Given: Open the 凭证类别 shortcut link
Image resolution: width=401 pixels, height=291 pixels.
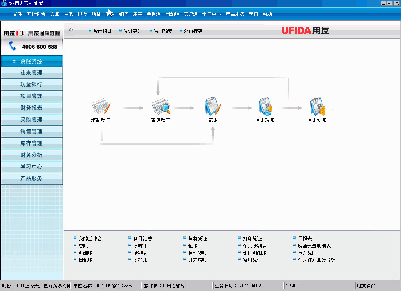Looking at the screenshot, I should 133,31.
